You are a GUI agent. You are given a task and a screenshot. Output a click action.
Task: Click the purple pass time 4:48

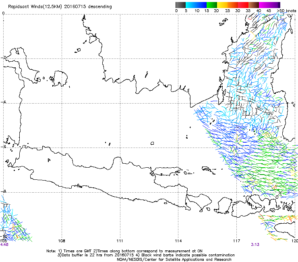(x=4, y=245)
